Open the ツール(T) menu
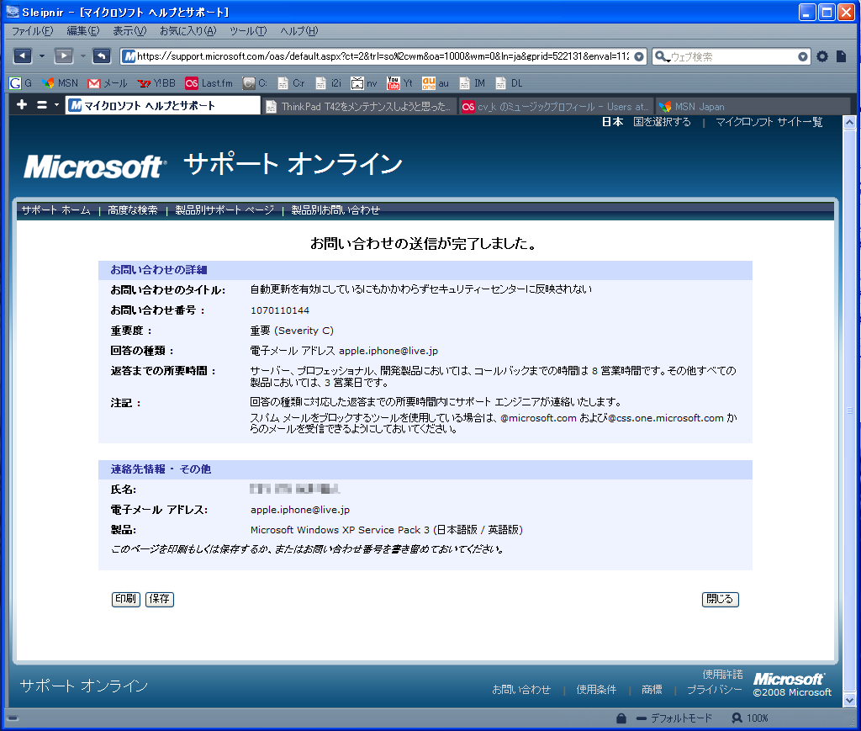The height and width of the screenshot is (731, 861). tap(248, 31)
